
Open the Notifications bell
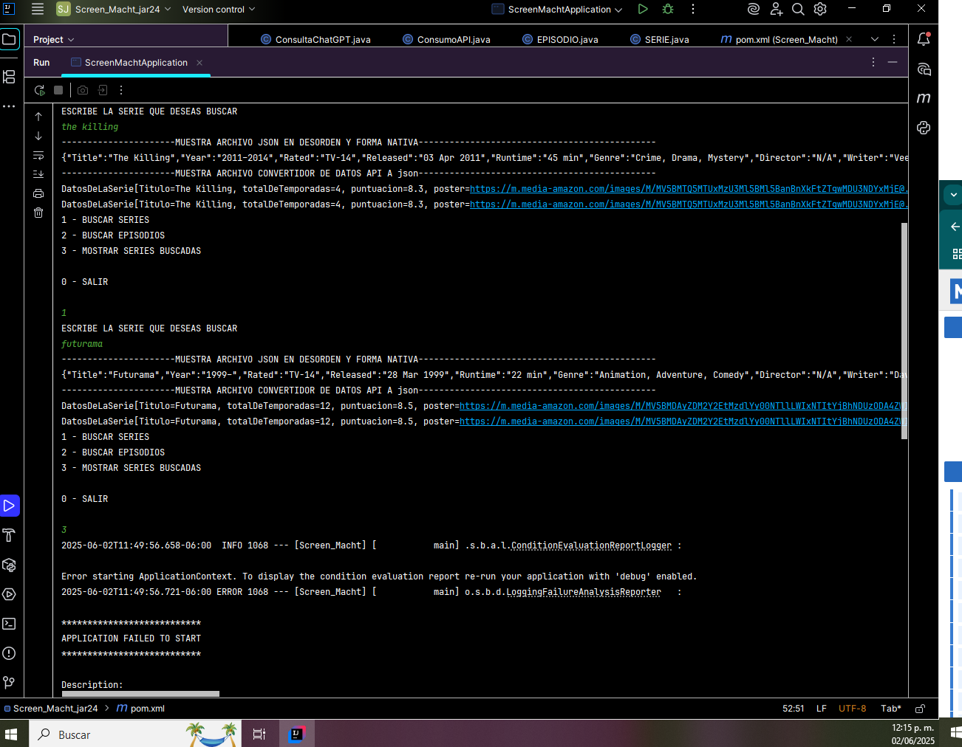click(924, 39)
